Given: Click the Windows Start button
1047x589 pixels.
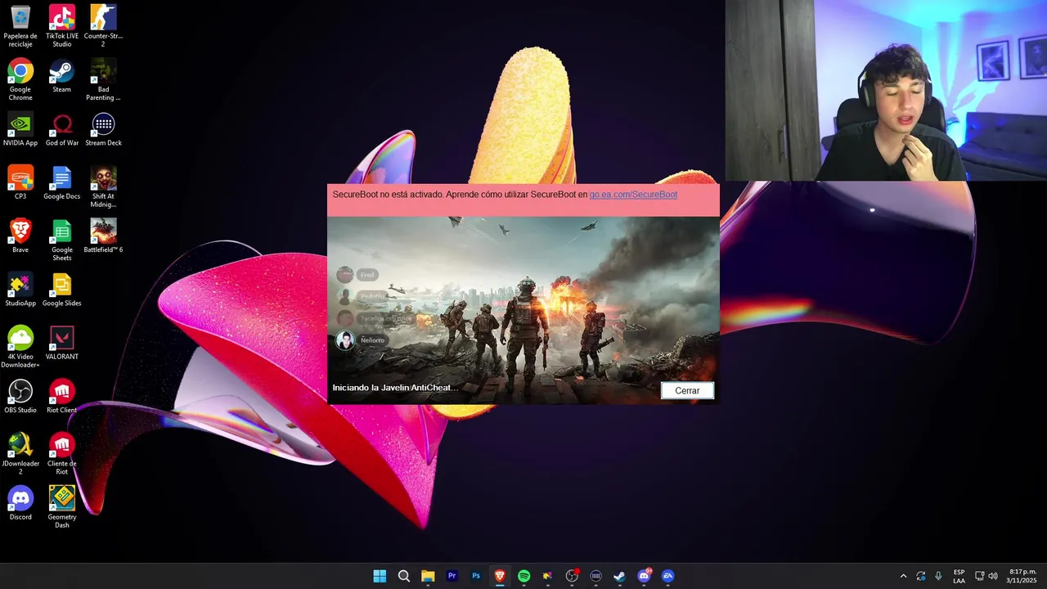Looking at the screenshot, I should tap(380, 576).
